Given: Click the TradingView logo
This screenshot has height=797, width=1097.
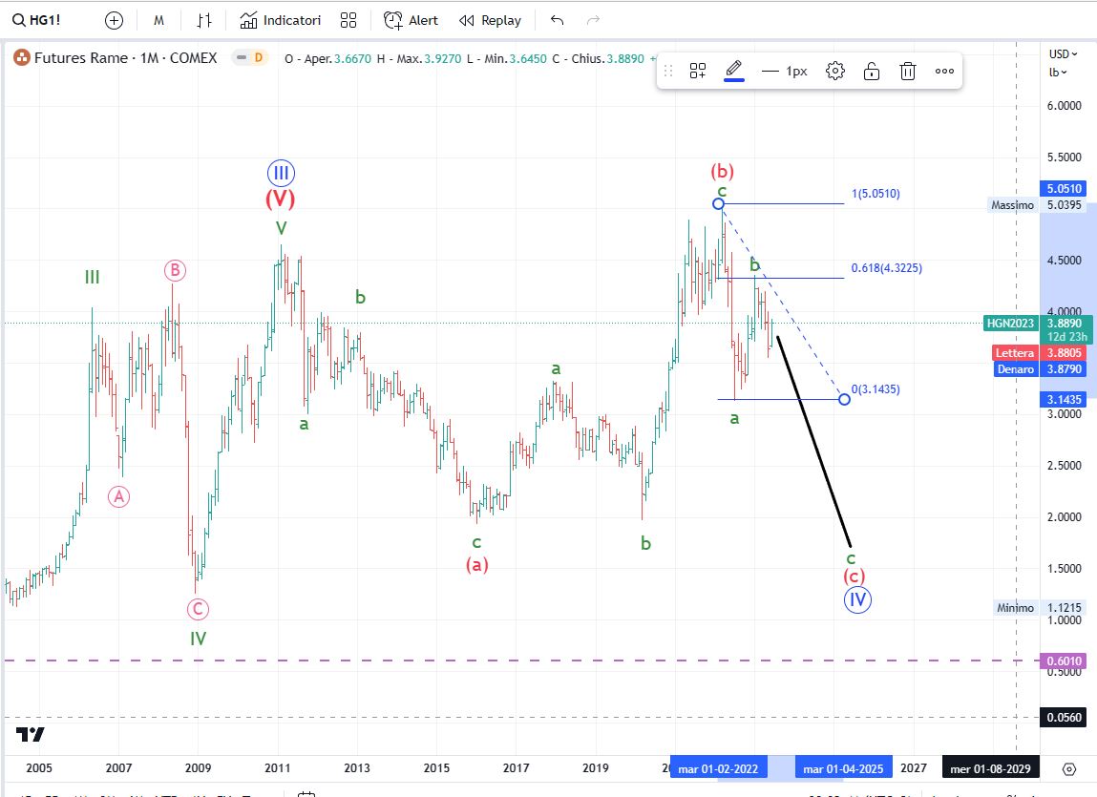Looking at the screenshot, I should 31,734.
